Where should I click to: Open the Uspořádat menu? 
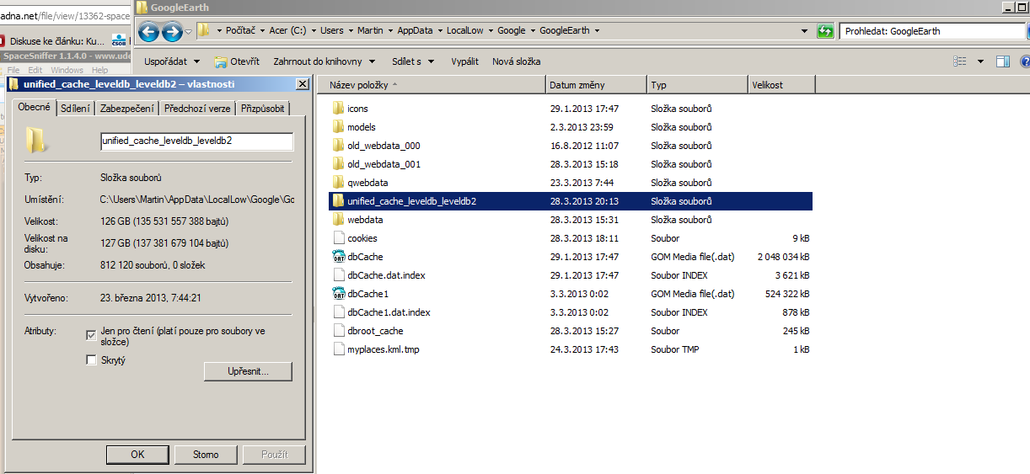172,61
